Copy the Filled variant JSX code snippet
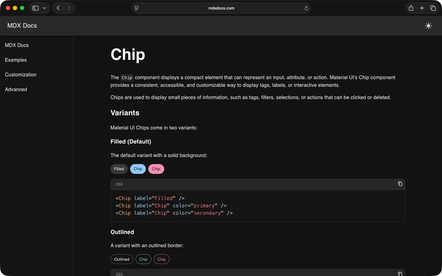 click(x=400, y=184)
